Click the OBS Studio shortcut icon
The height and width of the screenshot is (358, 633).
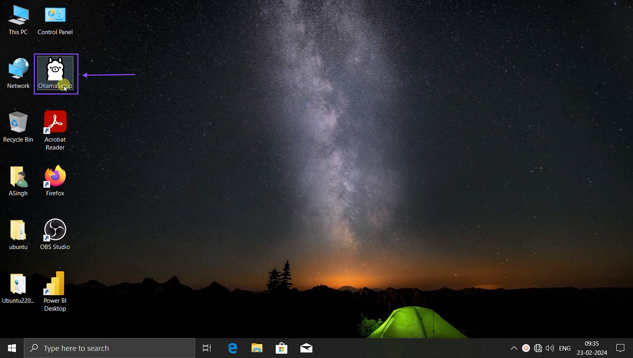click(55, 231)
